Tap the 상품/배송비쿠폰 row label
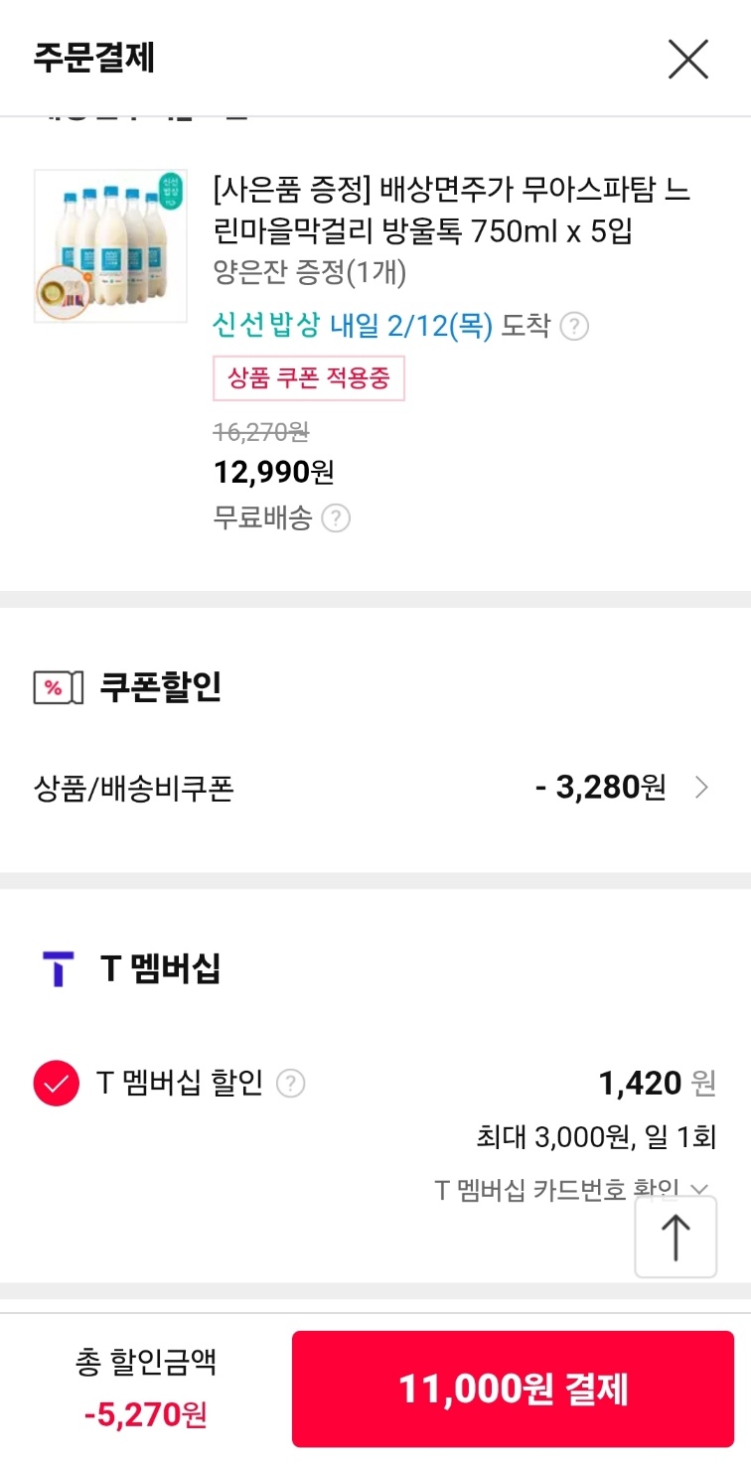This screenshot has height=1464, width=751. coord(134,789)
